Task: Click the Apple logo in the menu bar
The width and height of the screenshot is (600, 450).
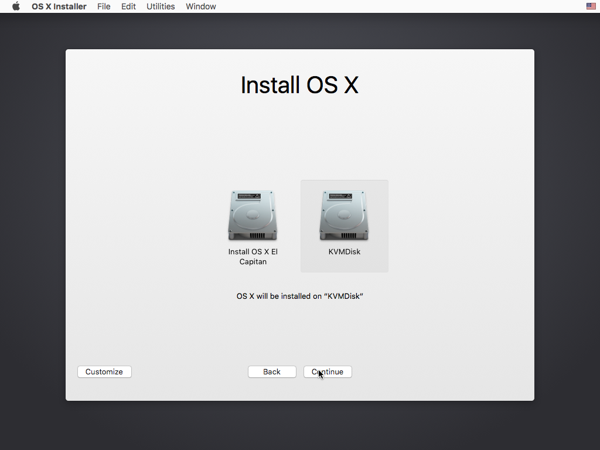Action: 15,6
